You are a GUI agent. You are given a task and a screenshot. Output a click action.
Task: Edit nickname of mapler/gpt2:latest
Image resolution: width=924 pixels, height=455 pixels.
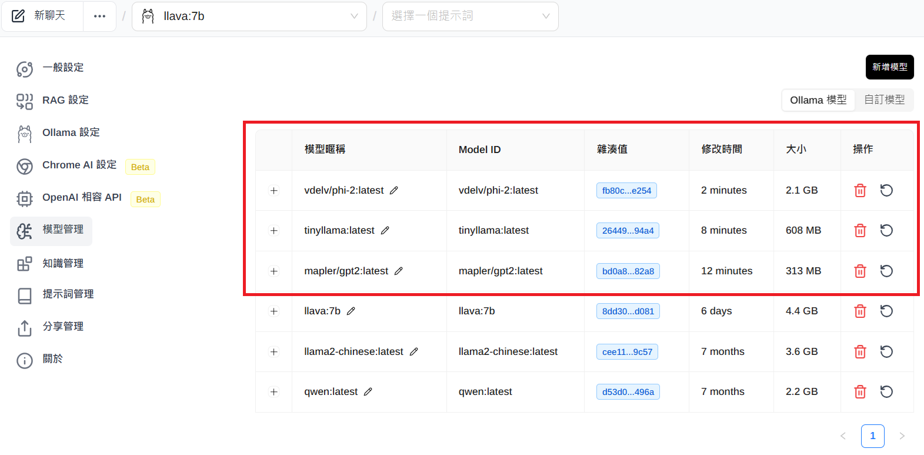(x=399, y=271)
